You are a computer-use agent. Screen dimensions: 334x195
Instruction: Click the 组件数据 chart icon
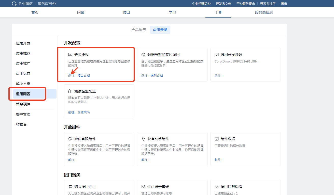tap(216, 139)
